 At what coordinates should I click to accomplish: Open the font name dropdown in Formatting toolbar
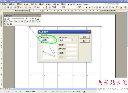(x=77, y=7)
